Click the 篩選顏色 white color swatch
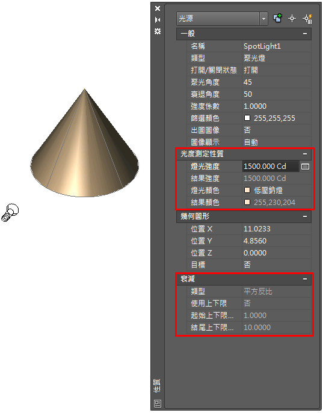 point(247,118)
